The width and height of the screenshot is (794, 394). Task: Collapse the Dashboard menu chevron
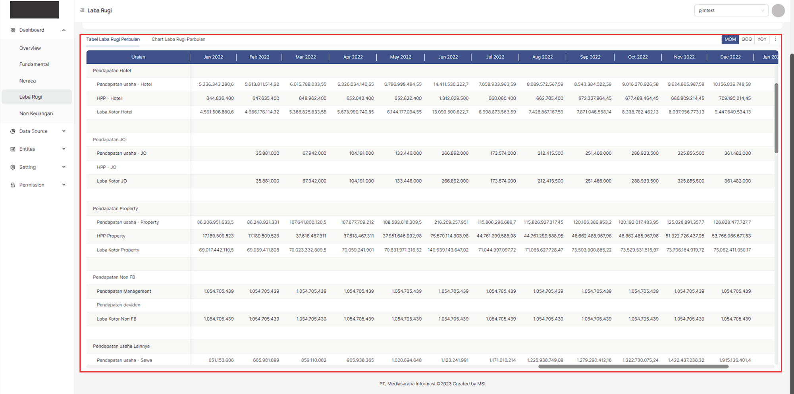pos(64,30)
